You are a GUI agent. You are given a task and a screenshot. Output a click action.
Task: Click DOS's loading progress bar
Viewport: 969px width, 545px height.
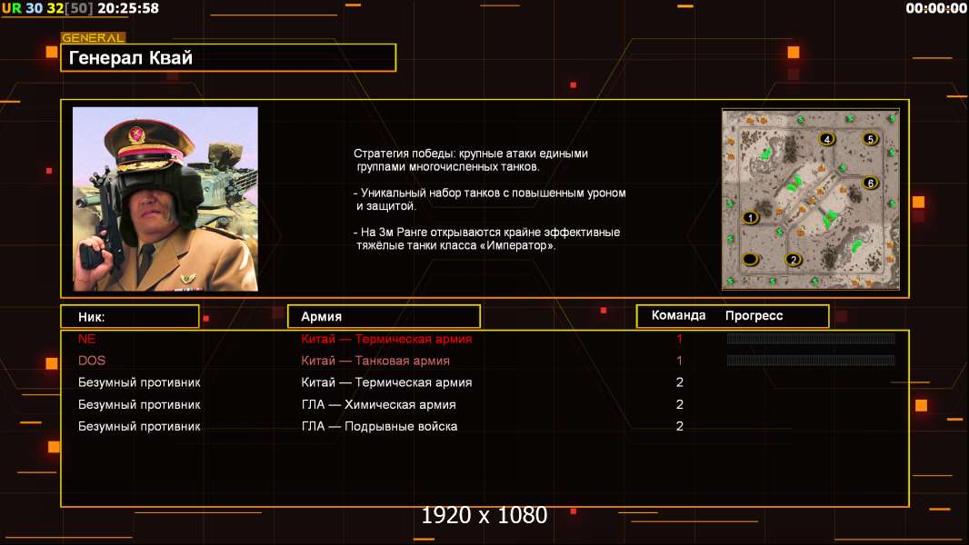pos(811,361)
